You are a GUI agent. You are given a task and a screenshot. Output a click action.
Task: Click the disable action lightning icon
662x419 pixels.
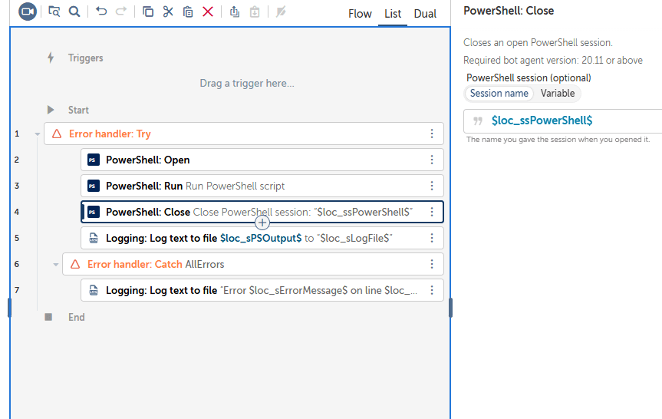(281, 12)
